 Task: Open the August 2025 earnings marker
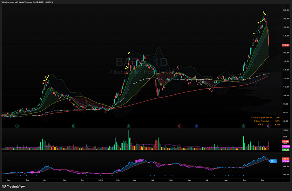coord(243,126)
